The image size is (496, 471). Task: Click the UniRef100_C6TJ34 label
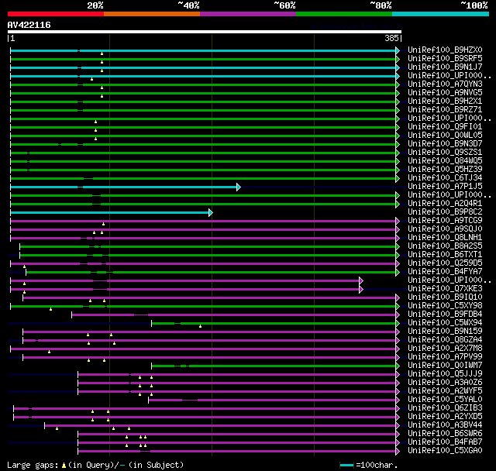coord(445,178)
